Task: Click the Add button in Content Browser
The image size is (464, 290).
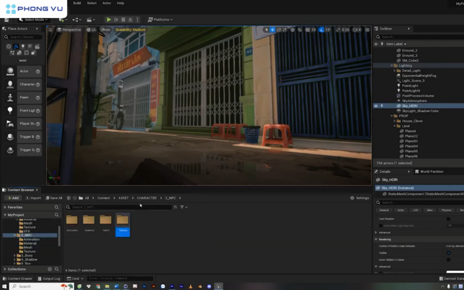Action: [x=13, y=198]
